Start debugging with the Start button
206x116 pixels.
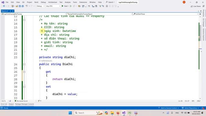click(x=65, y=6)
